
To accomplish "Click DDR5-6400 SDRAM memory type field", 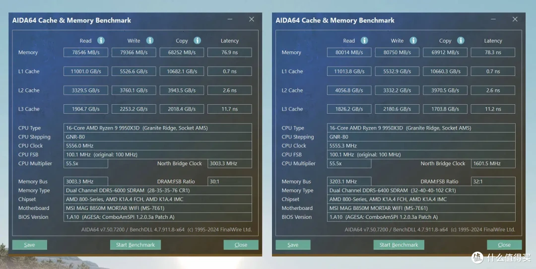I will (x=421, y=191).
